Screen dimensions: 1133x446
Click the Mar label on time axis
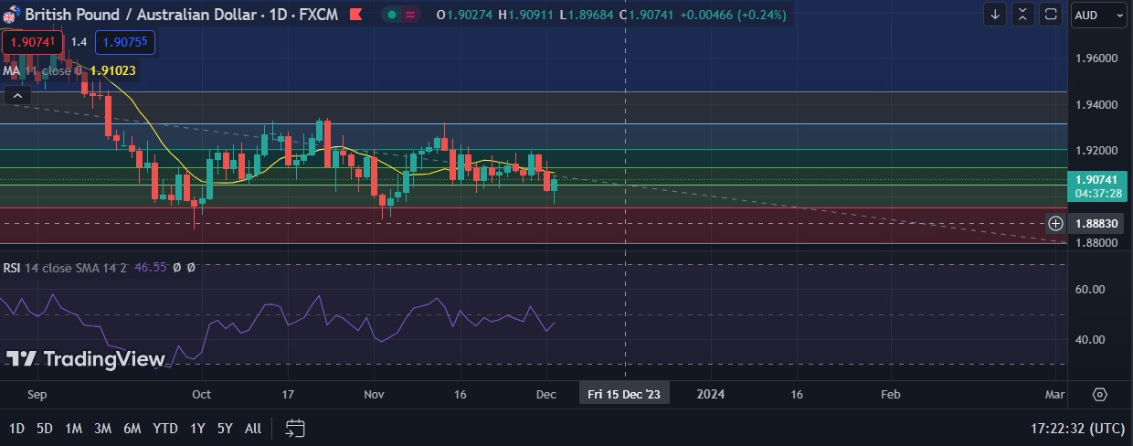pos(1054,394)
